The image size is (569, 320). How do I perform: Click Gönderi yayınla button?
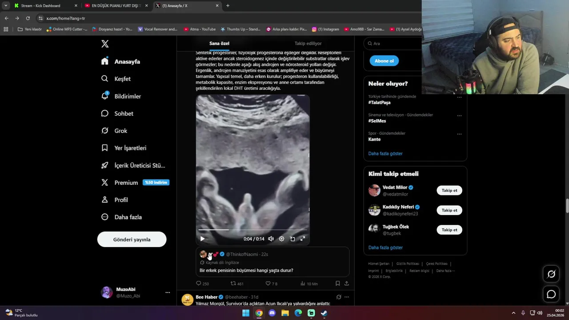(x=132, y=240)
